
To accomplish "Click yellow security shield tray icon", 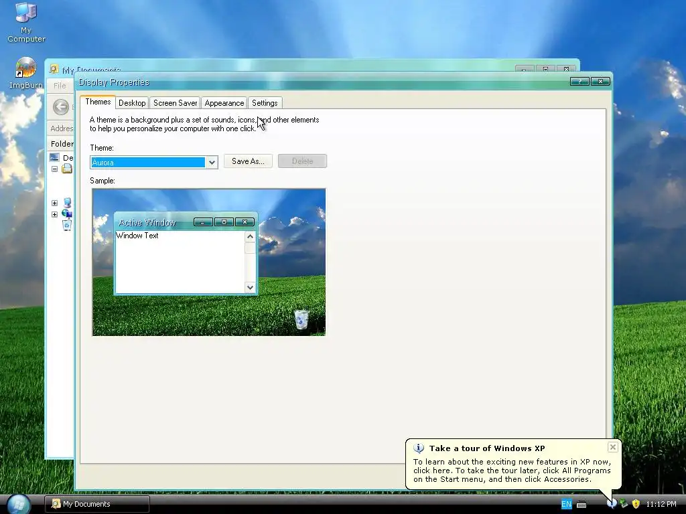I will coord(636,504).
